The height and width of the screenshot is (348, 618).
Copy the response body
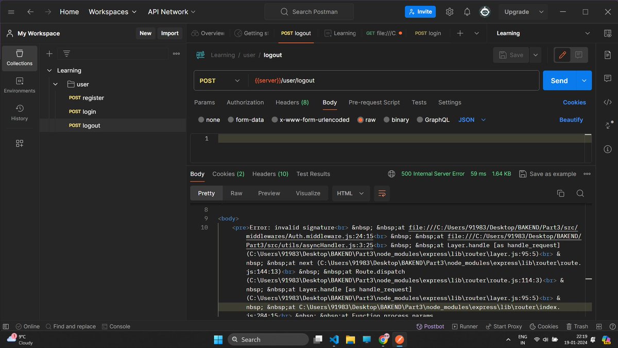point(561,193)
